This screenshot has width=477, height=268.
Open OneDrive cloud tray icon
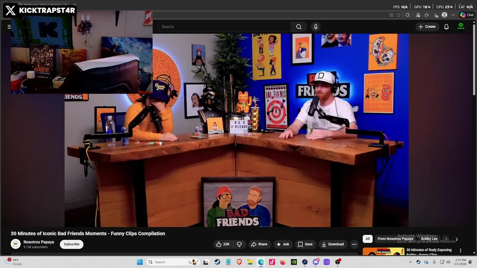[426, 262]
